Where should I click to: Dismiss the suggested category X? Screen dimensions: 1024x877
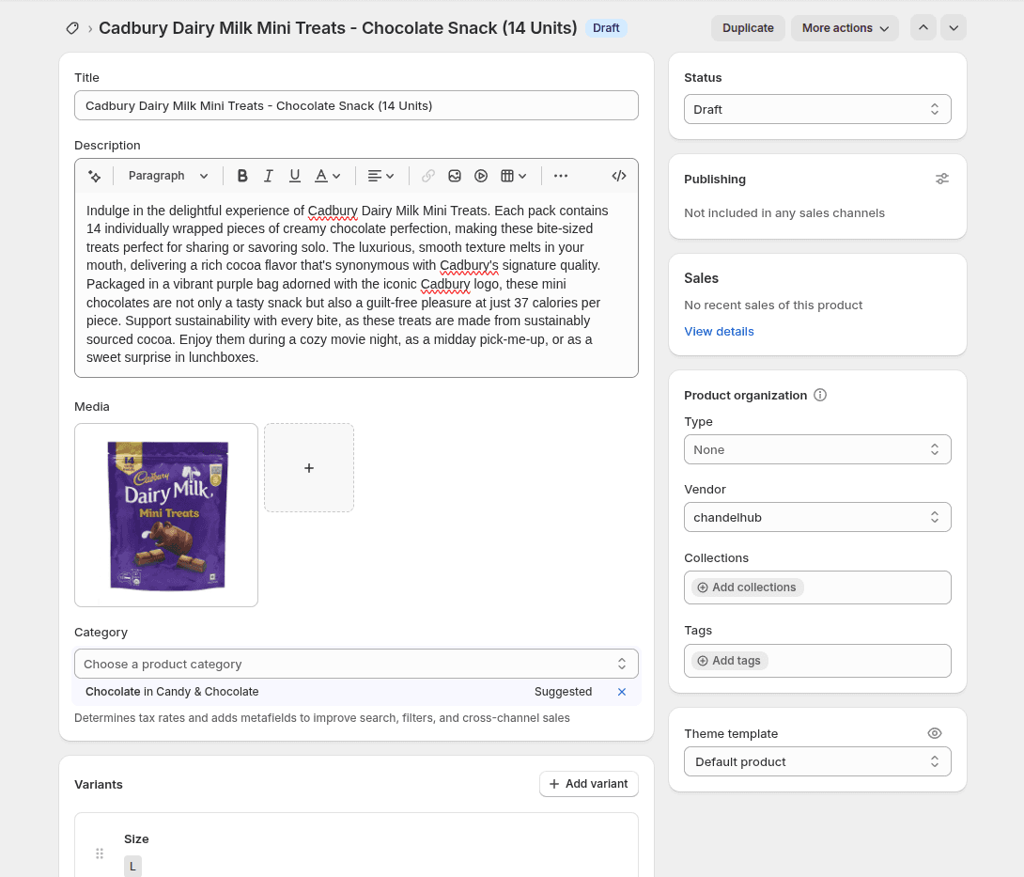(622, 692)
